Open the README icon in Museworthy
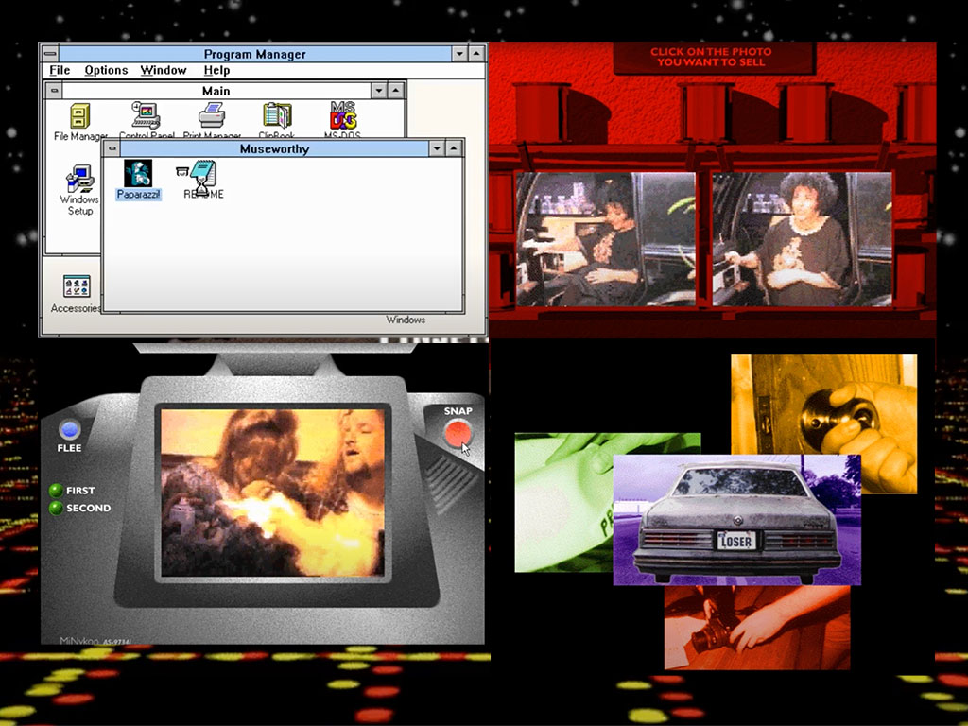Image resolution: width=968 pixels, height=726 pixels. pyautogui.click(x=202, y=174)
